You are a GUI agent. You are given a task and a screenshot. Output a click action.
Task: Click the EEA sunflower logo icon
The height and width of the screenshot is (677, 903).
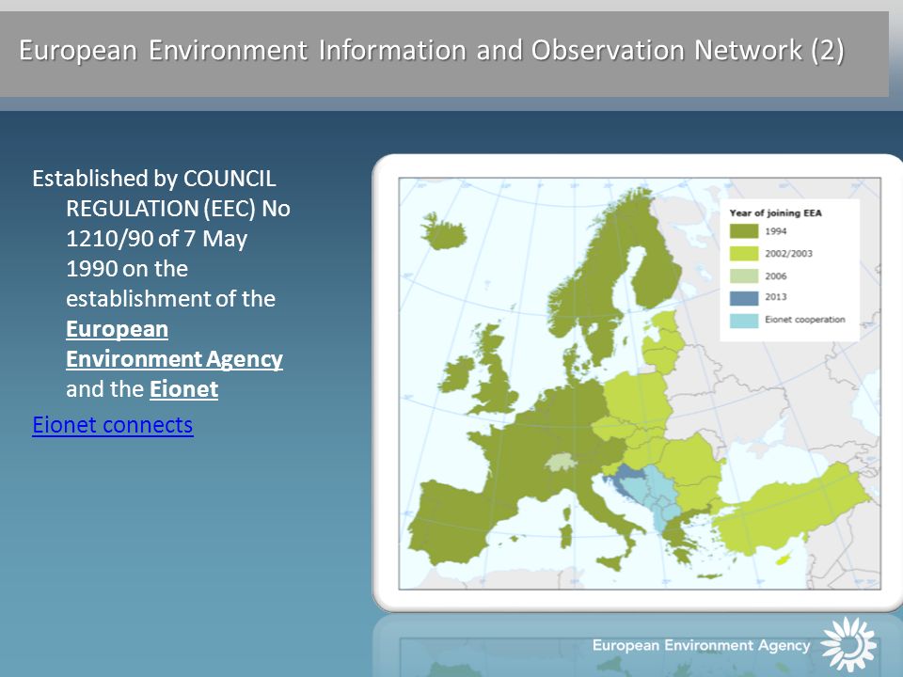(848, 643)
